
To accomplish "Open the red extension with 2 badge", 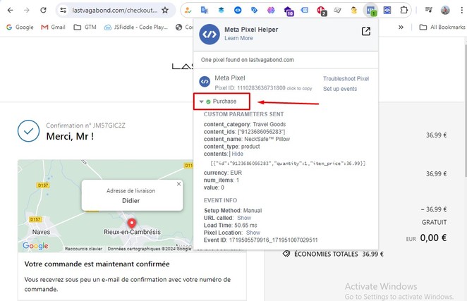I will [x=322, y=11].
